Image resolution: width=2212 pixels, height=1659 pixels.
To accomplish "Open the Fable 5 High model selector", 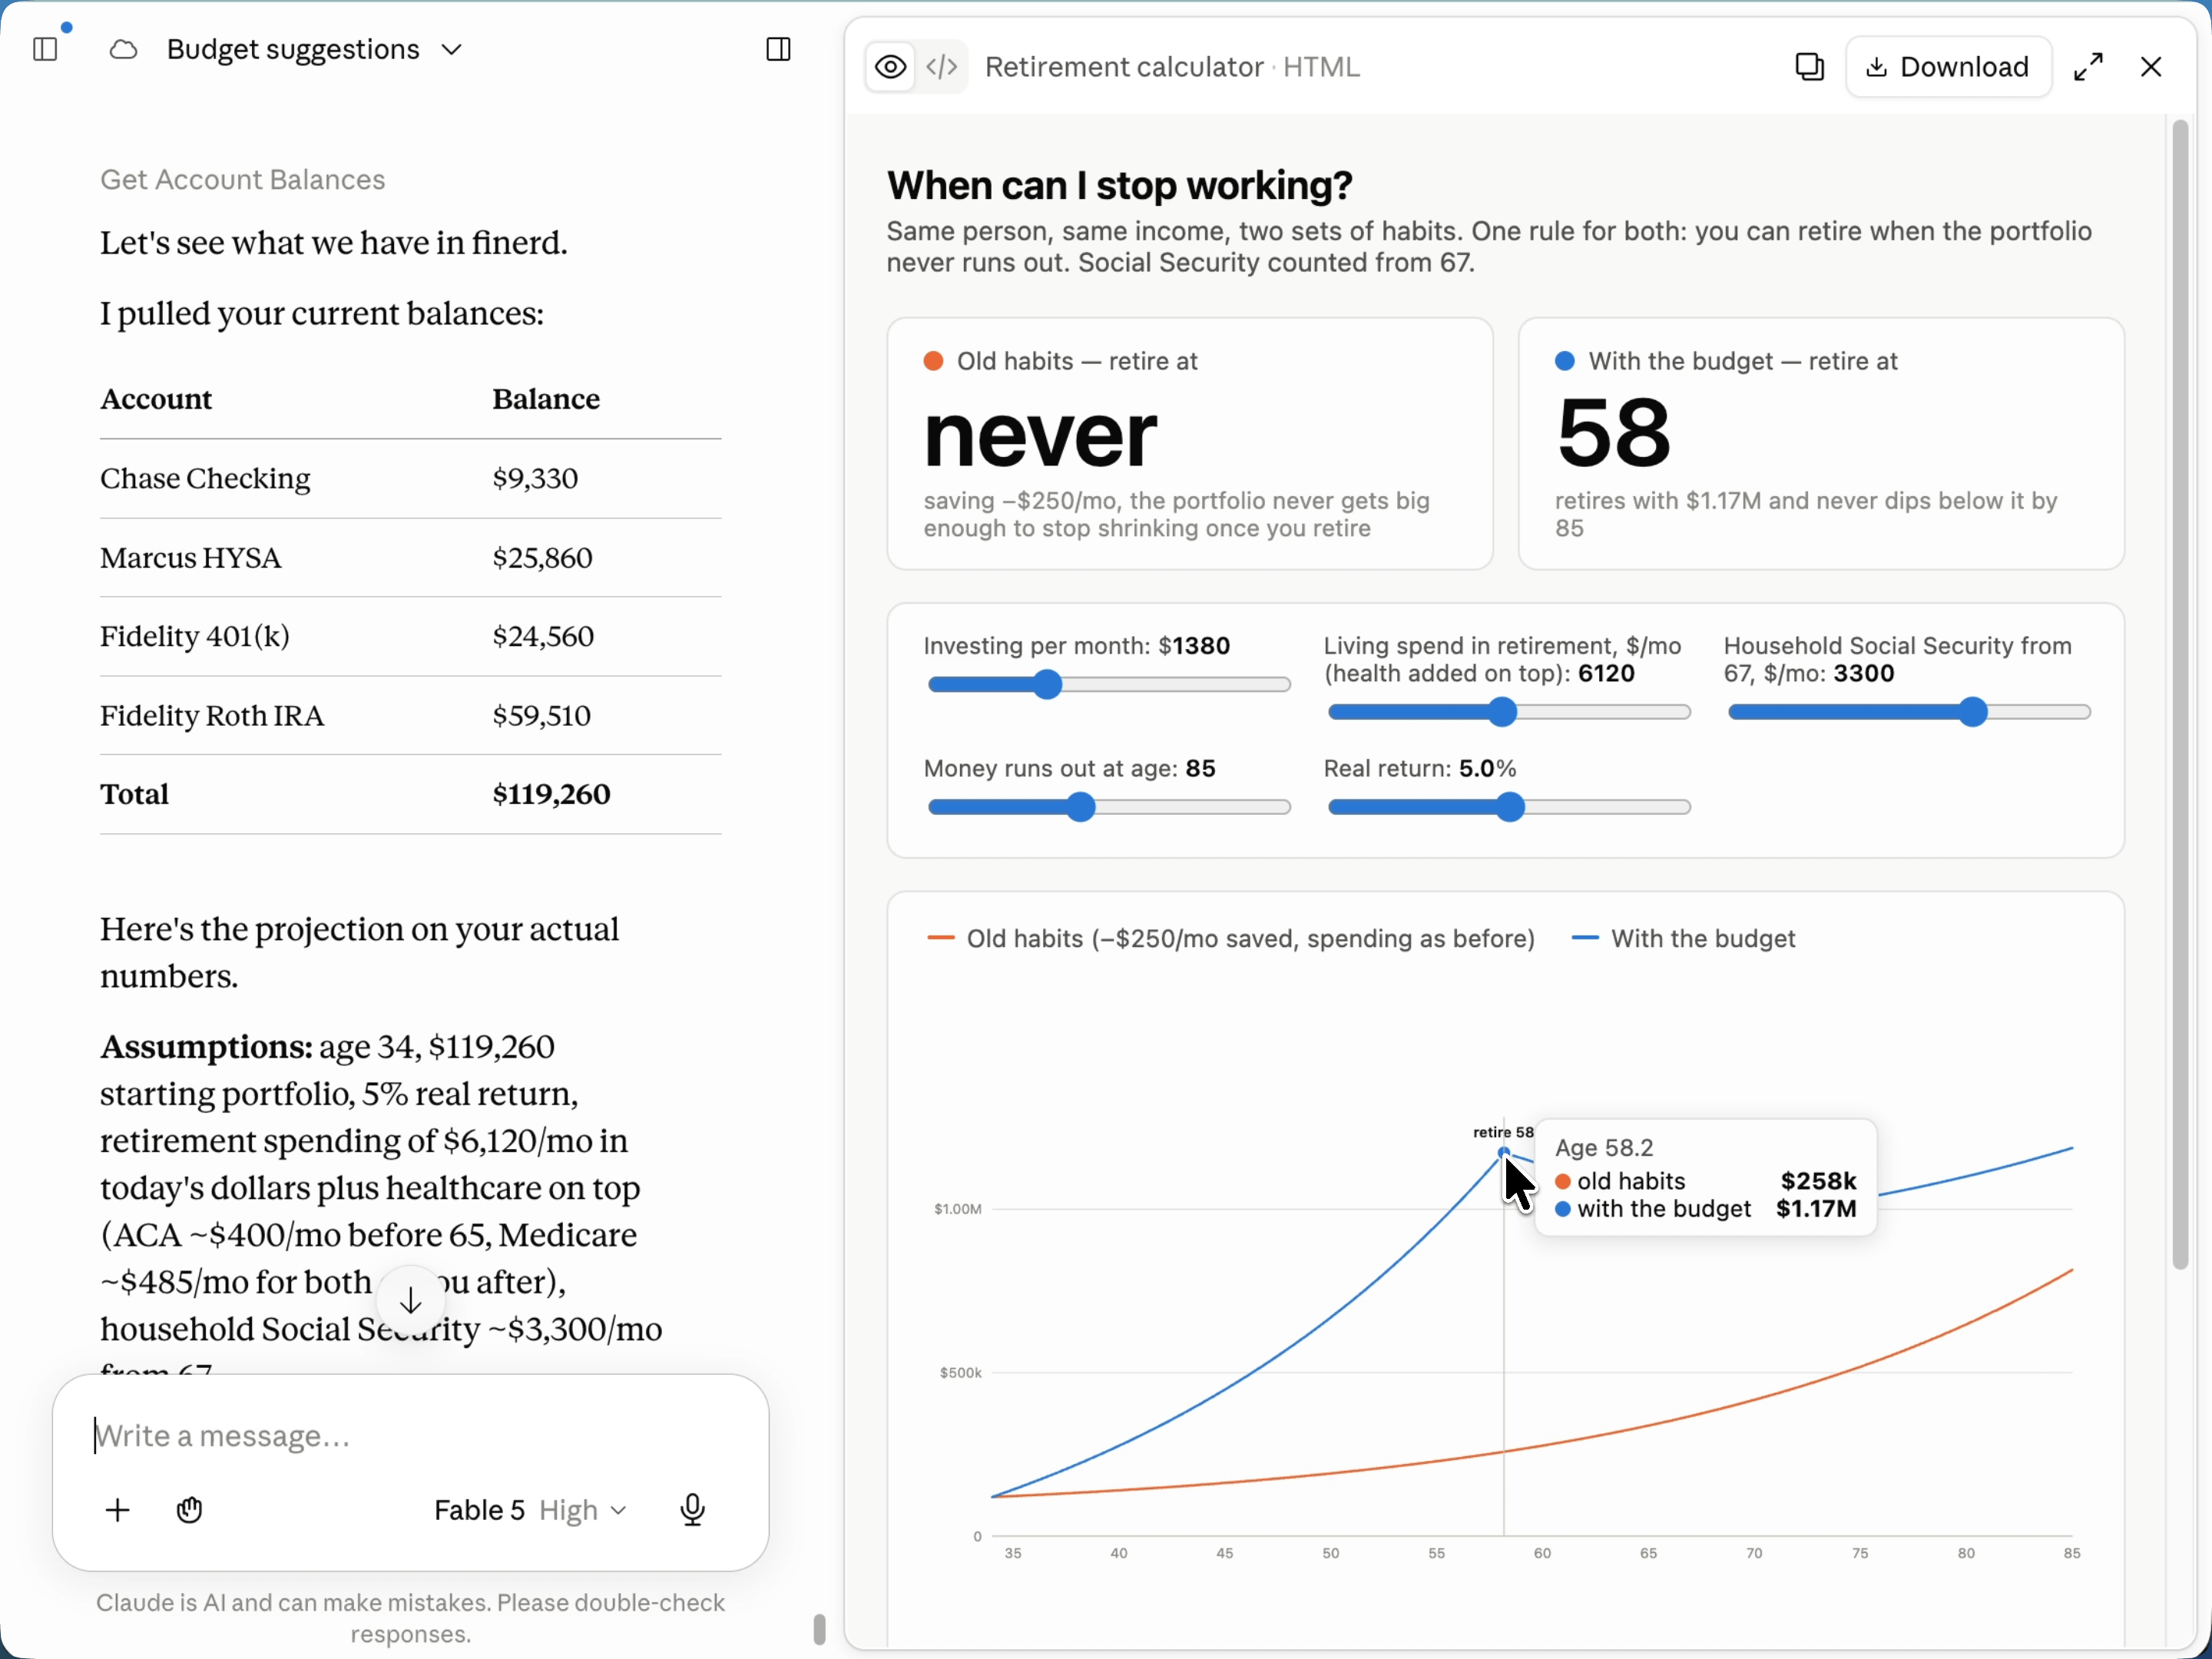I will (x=530, y=1510).
